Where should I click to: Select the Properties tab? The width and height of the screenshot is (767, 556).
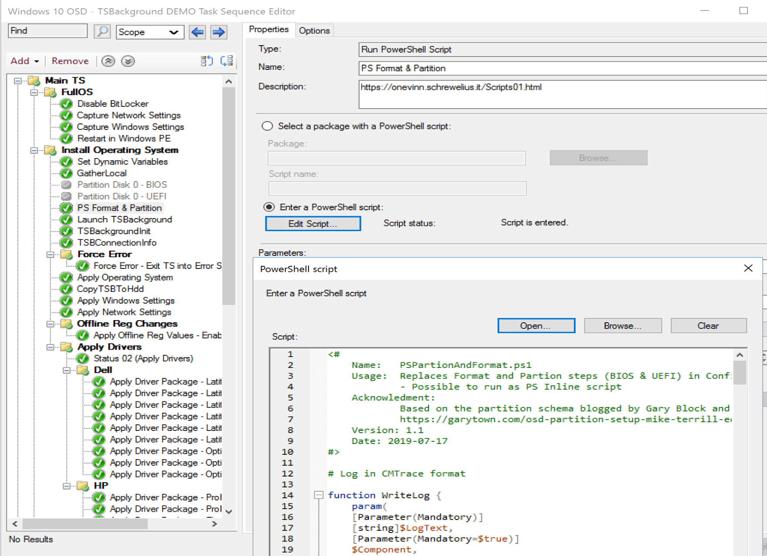tap(269, 29)
